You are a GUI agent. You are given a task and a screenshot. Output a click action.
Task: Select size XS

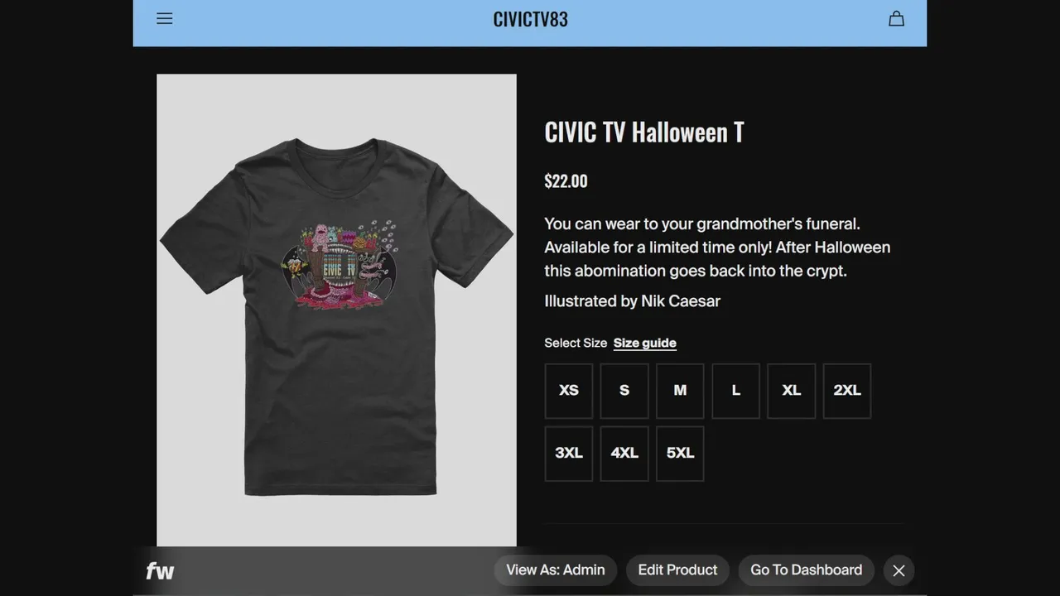pyautogui.click(x=569, y=391)
